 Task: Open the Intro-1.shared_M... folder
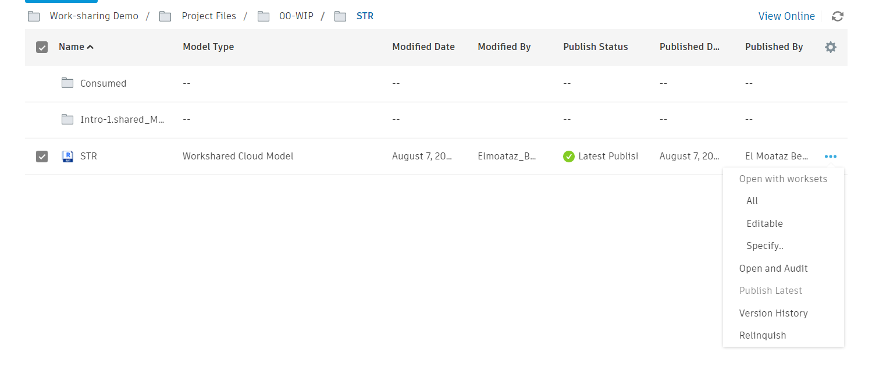[122, 119]
